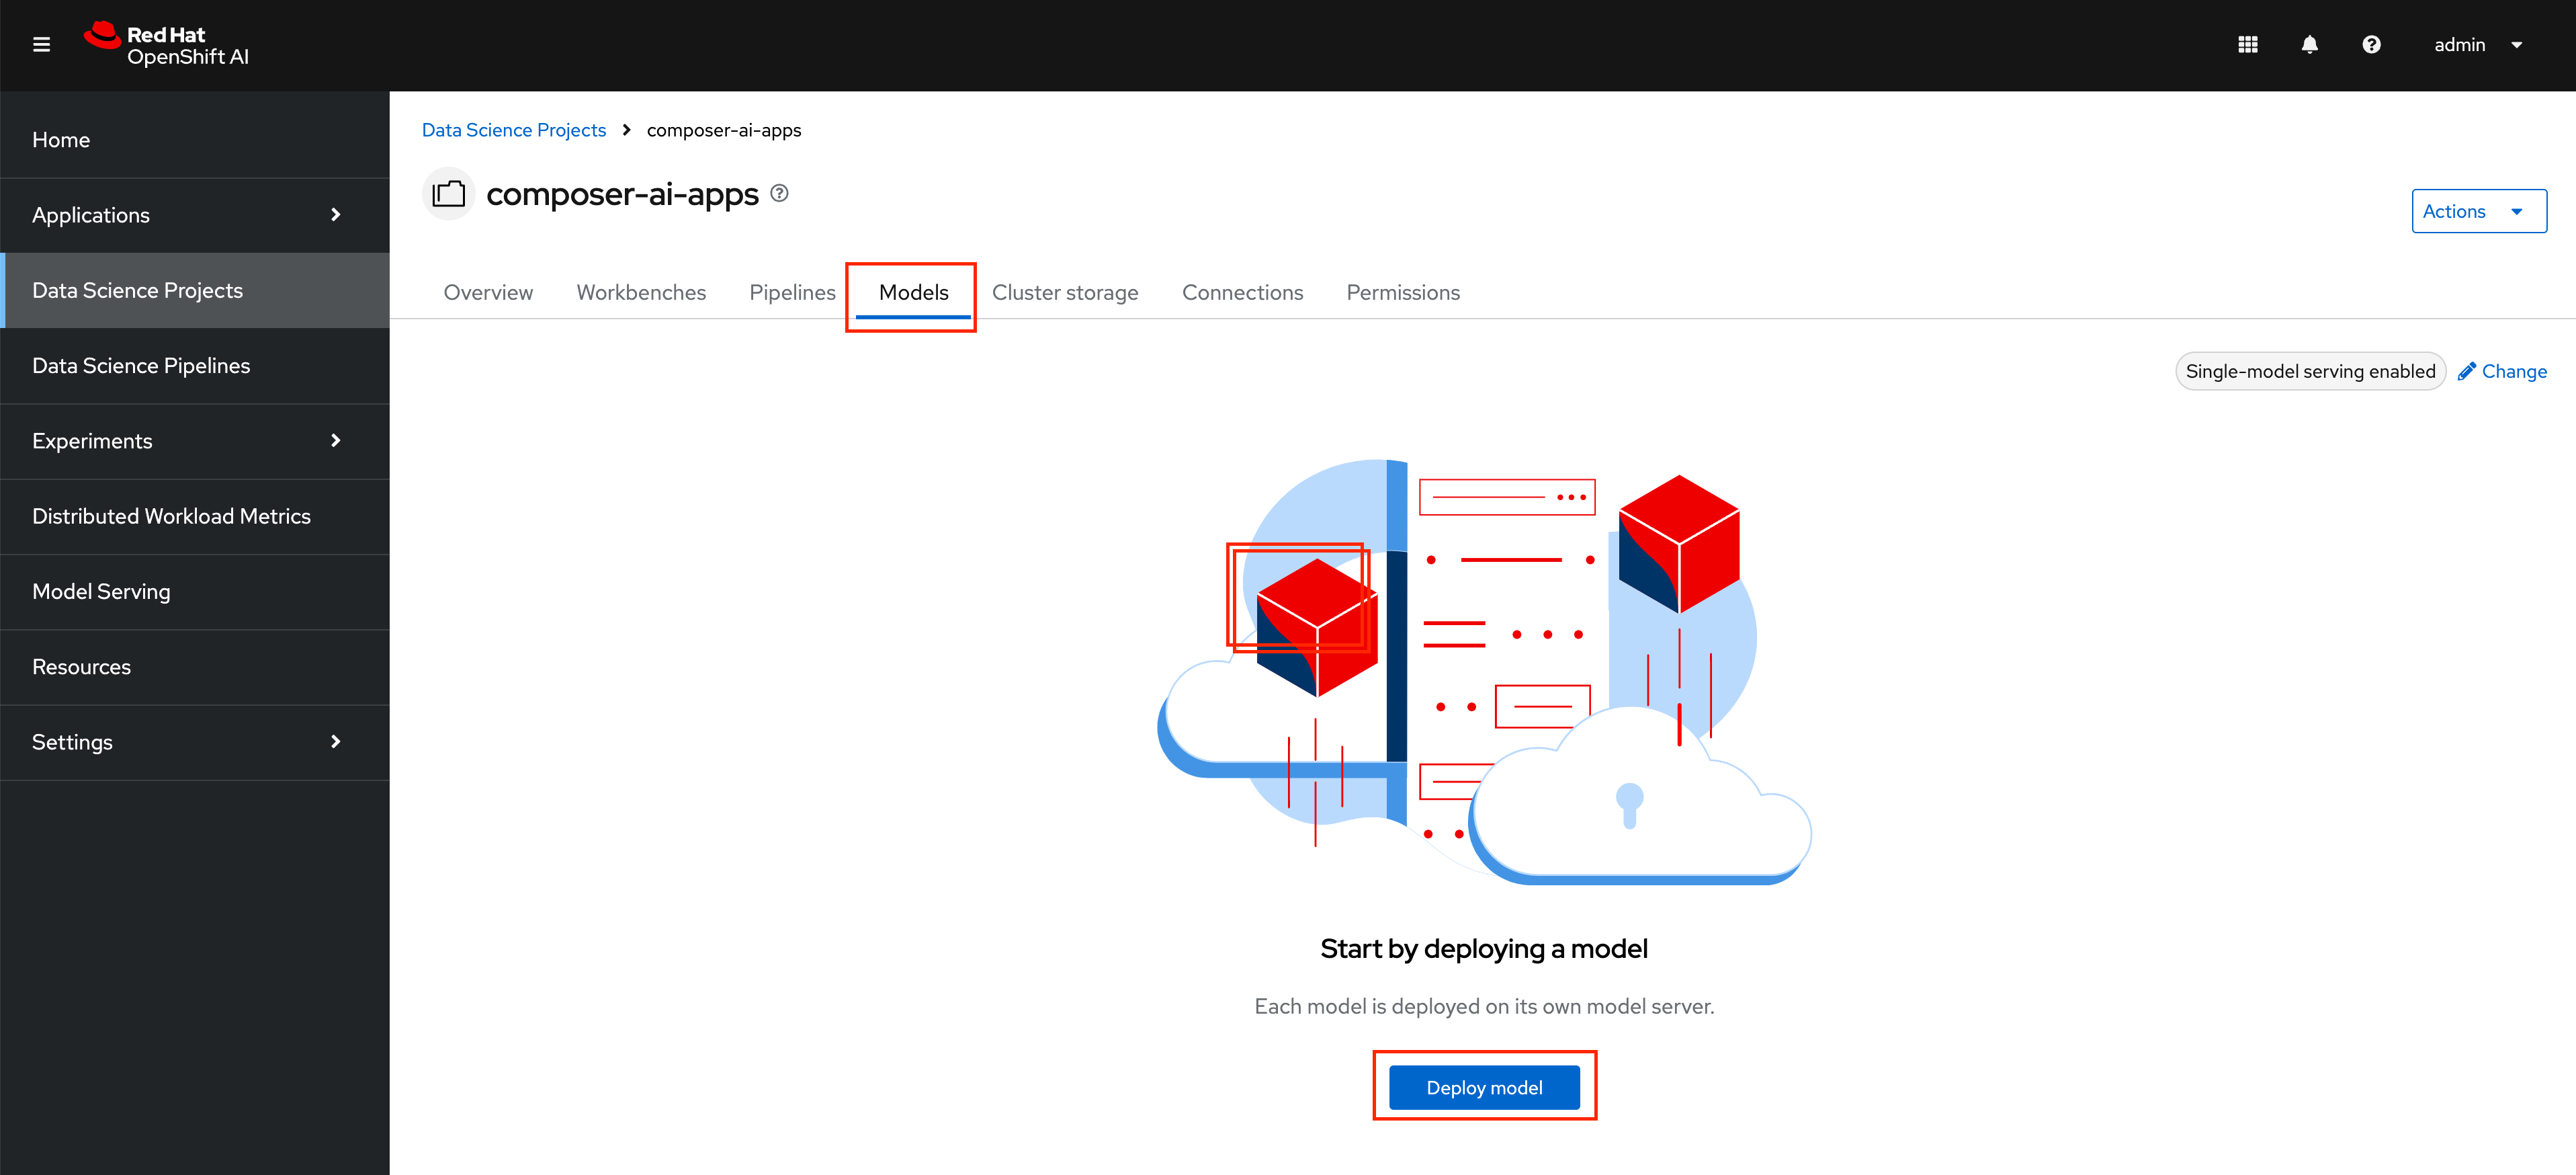Click the Data Science Projects breadcrumb link

point(513,130)
